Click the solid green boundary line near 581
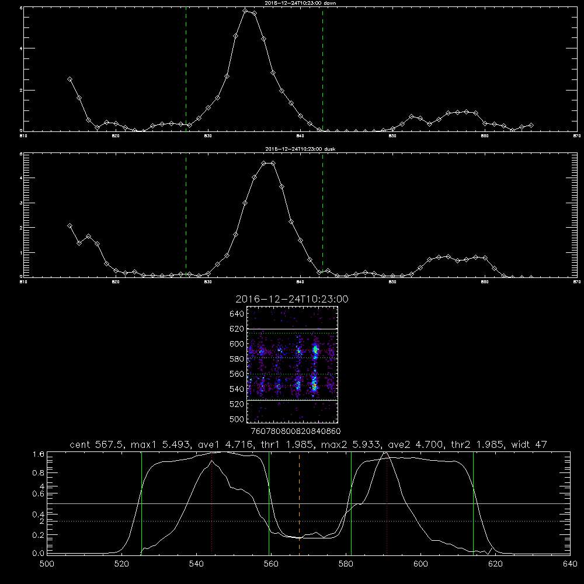Viewport: 584px width, 584px height. click(351, 503)
